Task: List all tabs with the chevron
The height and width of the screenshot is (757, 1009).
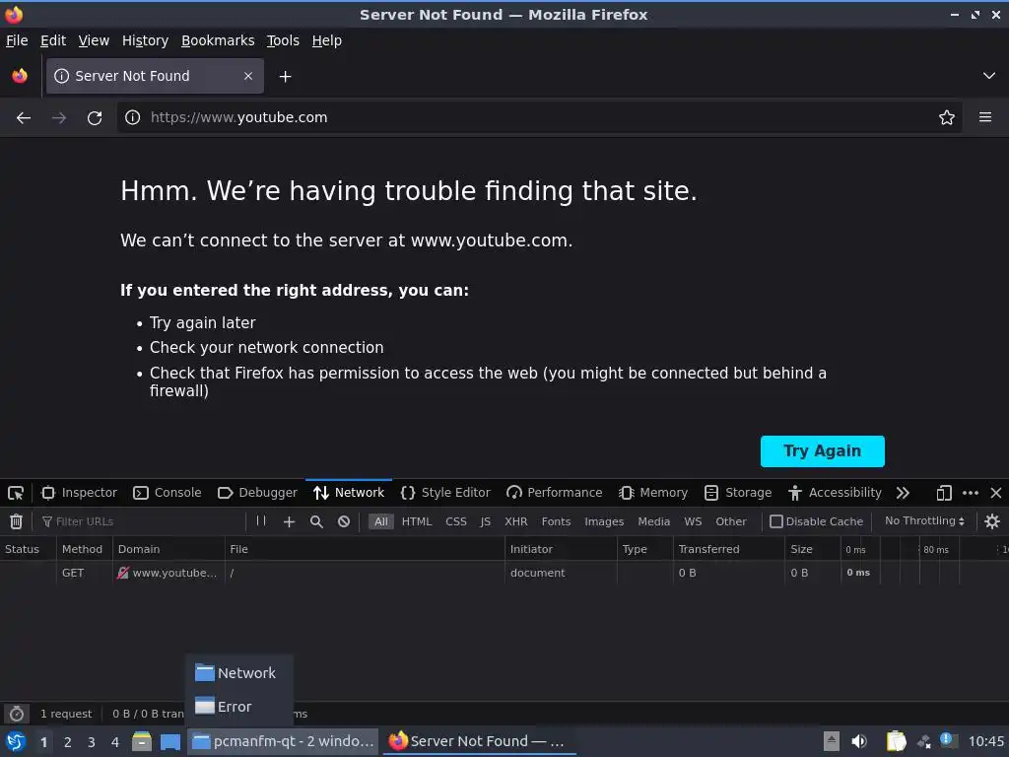Action: [989, 76]
